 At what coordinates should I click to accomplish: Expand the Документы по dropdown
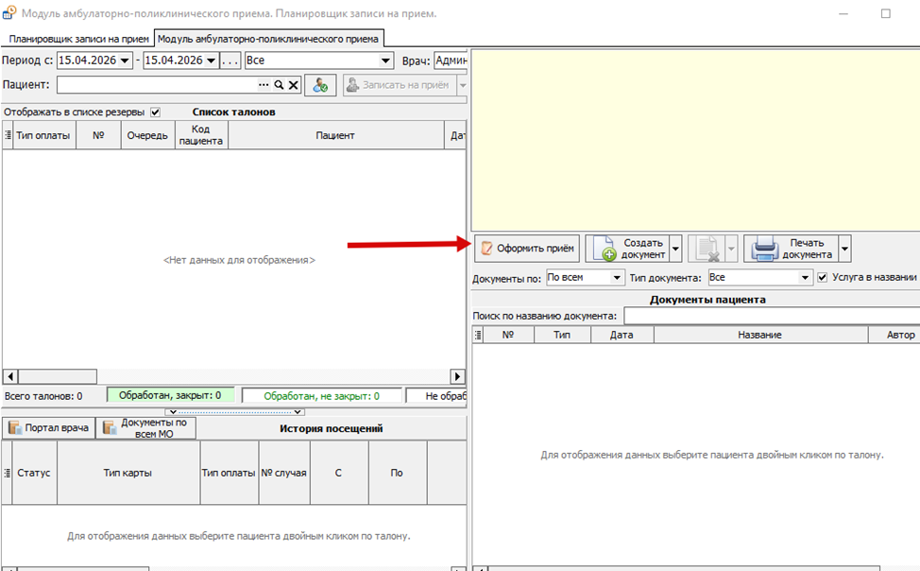click(x=617, y=277)
